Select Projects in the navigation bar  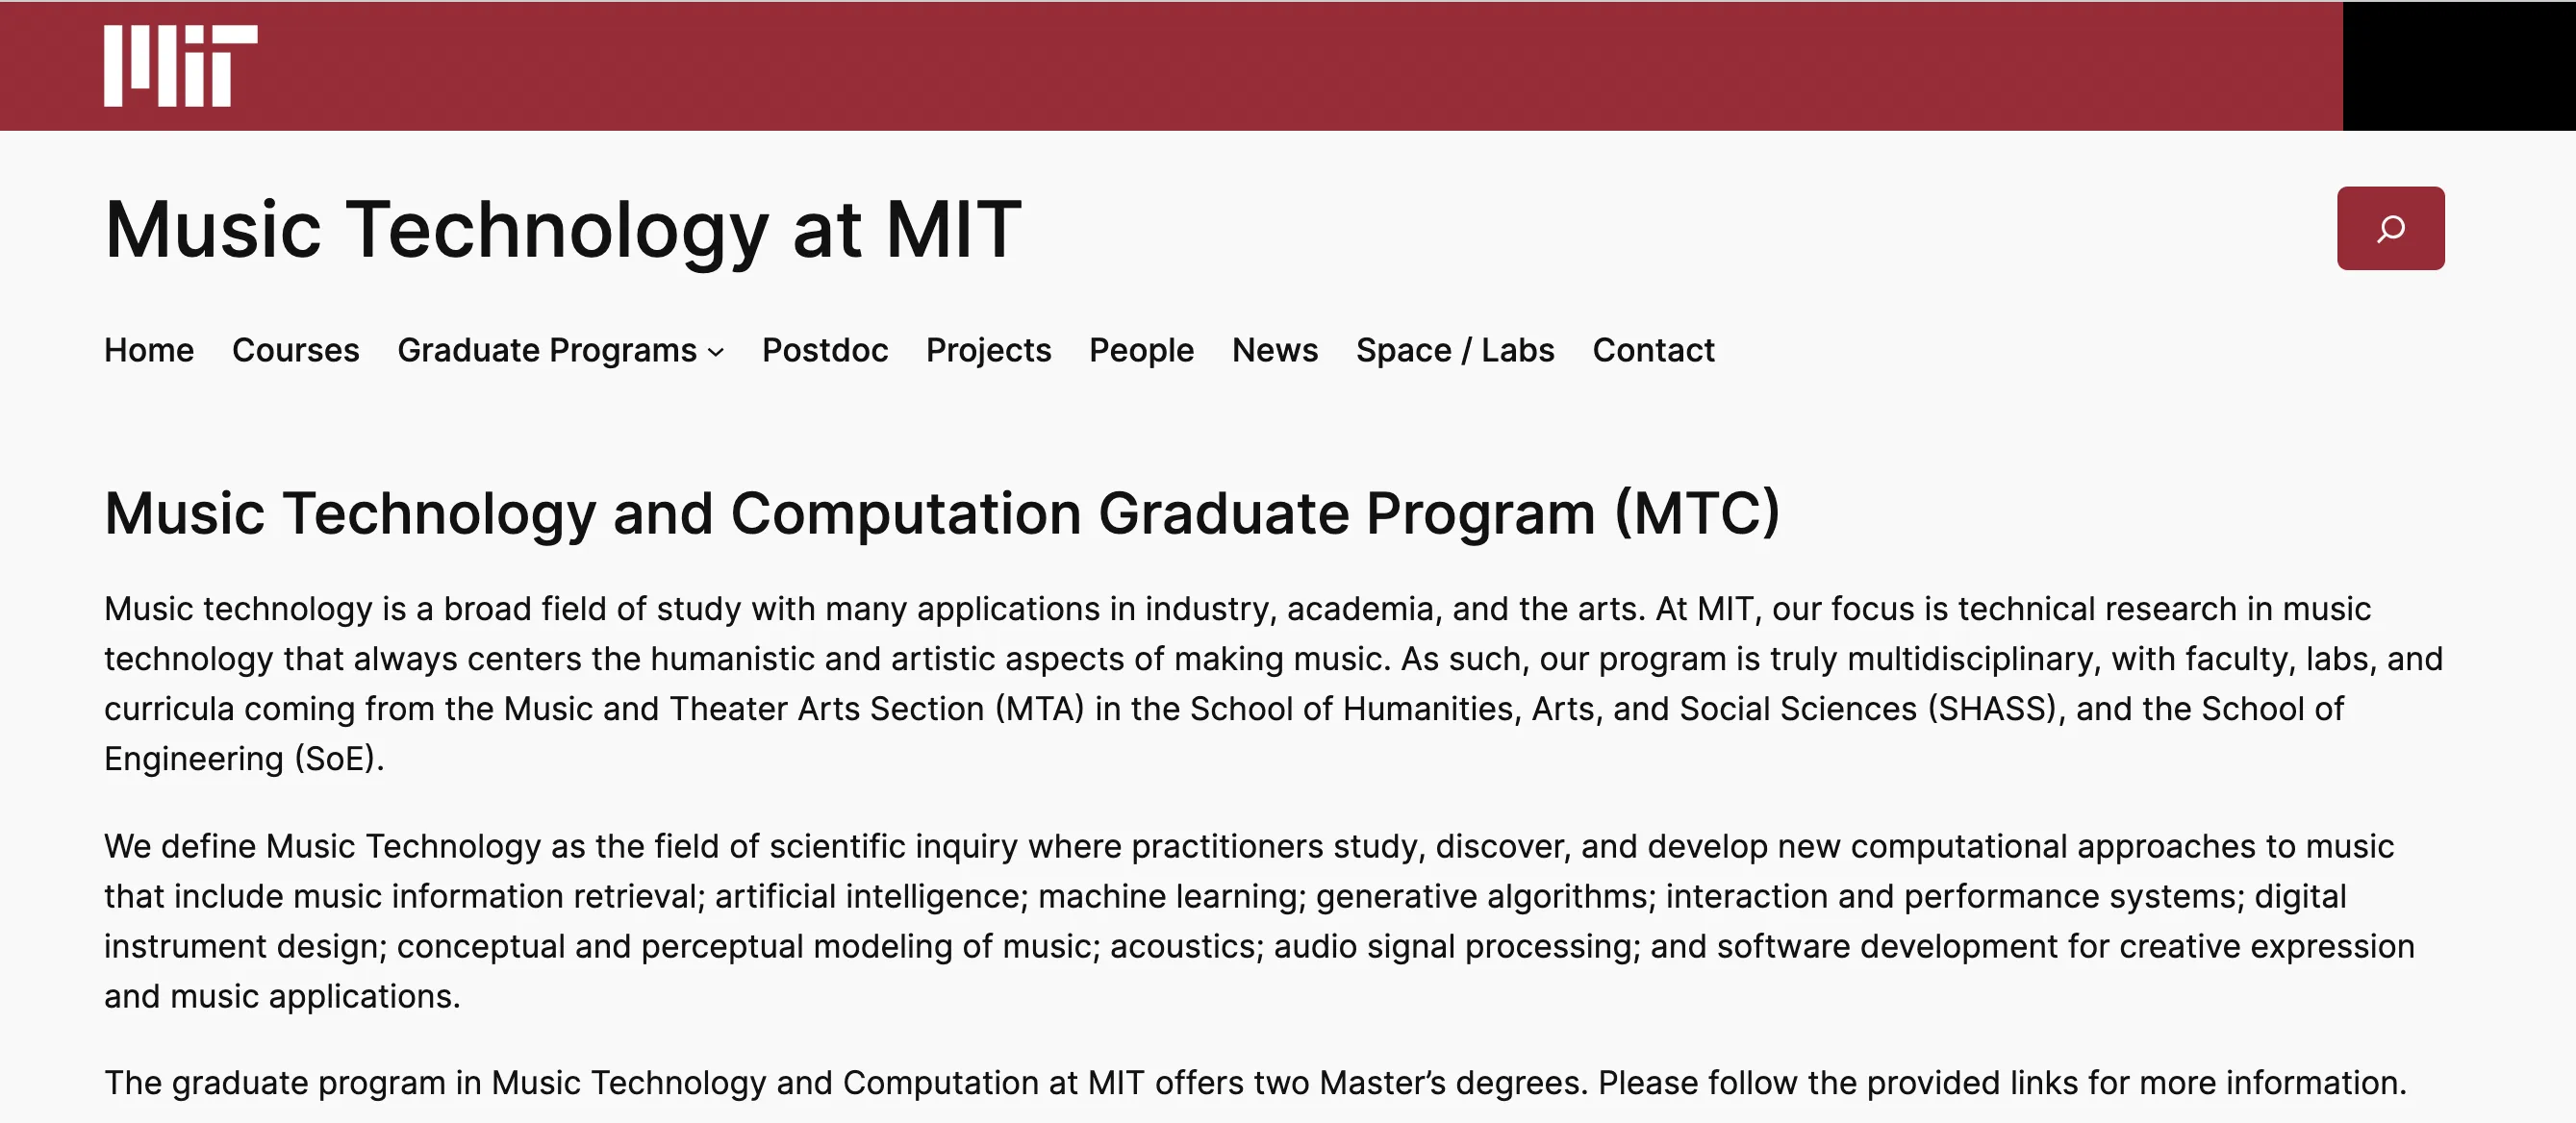pos(988,351)
